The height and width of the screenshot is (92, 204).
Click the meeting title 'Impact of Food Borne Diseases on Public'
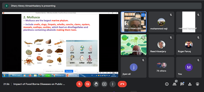(x=39, y=84)
